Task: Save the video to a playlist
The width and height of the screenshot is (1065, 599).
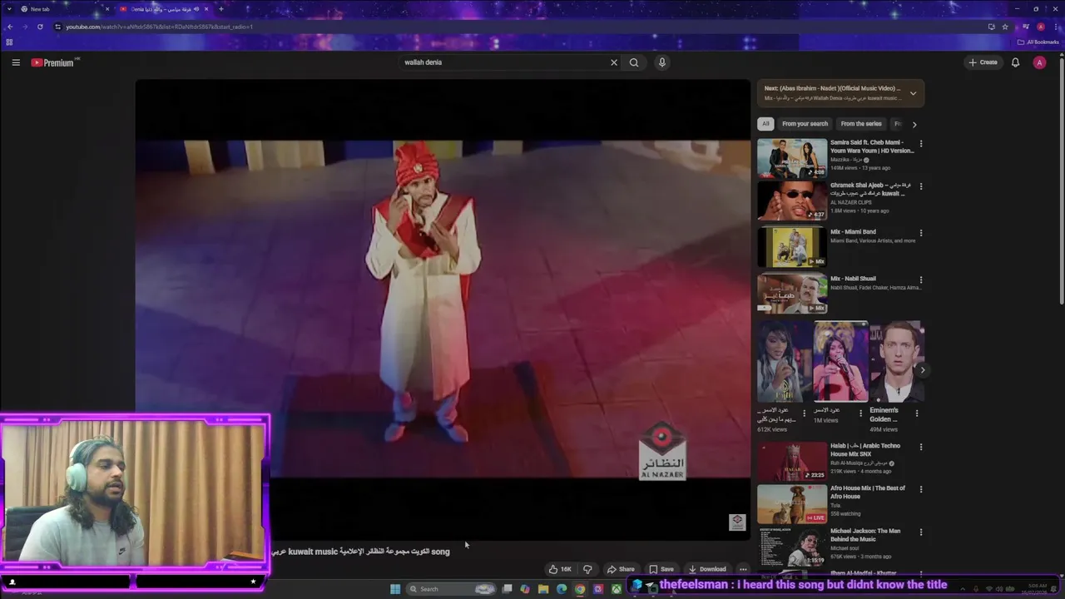Action: pyautogui.click(x=662, y=569)
